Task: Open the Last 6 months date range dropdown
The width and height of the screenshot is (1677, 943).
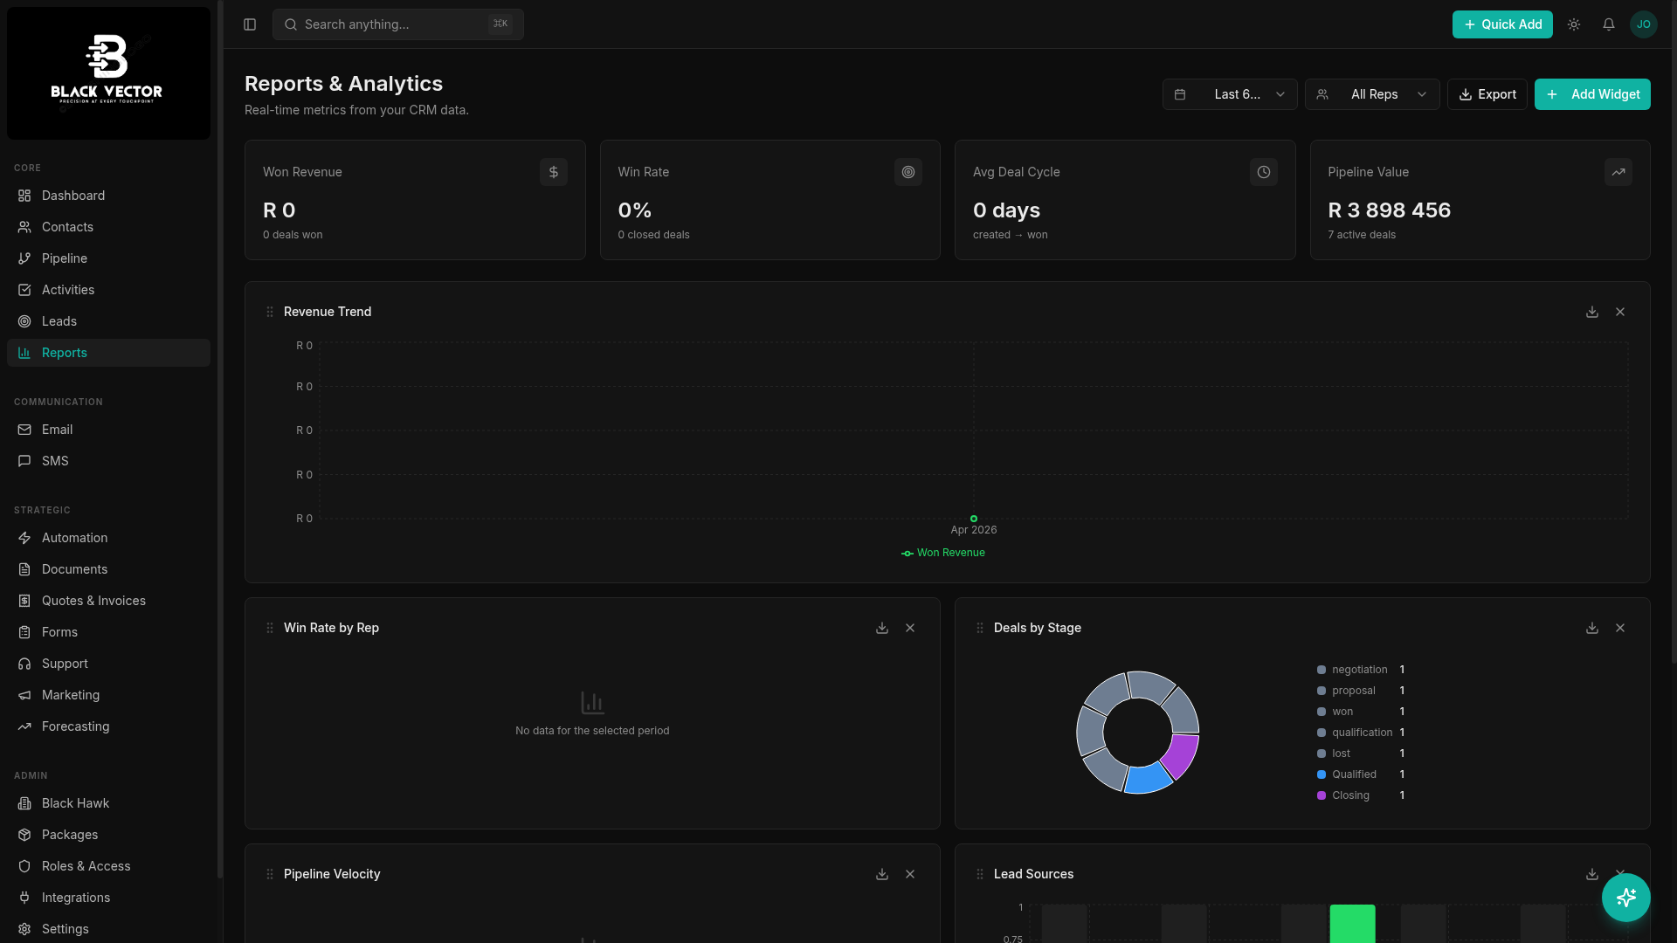Action: coord(1230,94)
